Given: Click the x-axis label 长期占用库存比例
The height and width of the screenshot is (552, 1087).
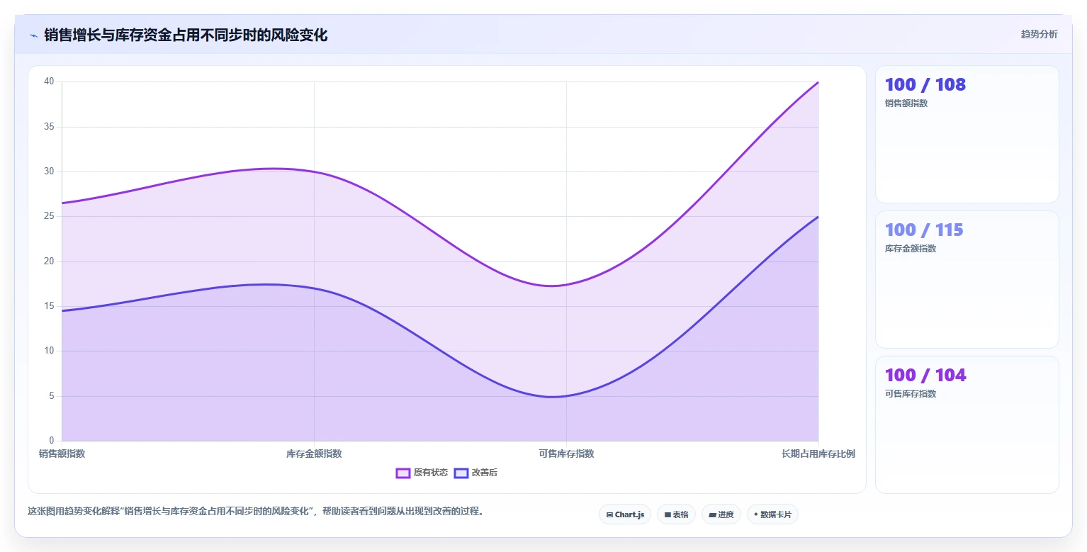Looking at the screenshot, I should [x=818, y=454].
